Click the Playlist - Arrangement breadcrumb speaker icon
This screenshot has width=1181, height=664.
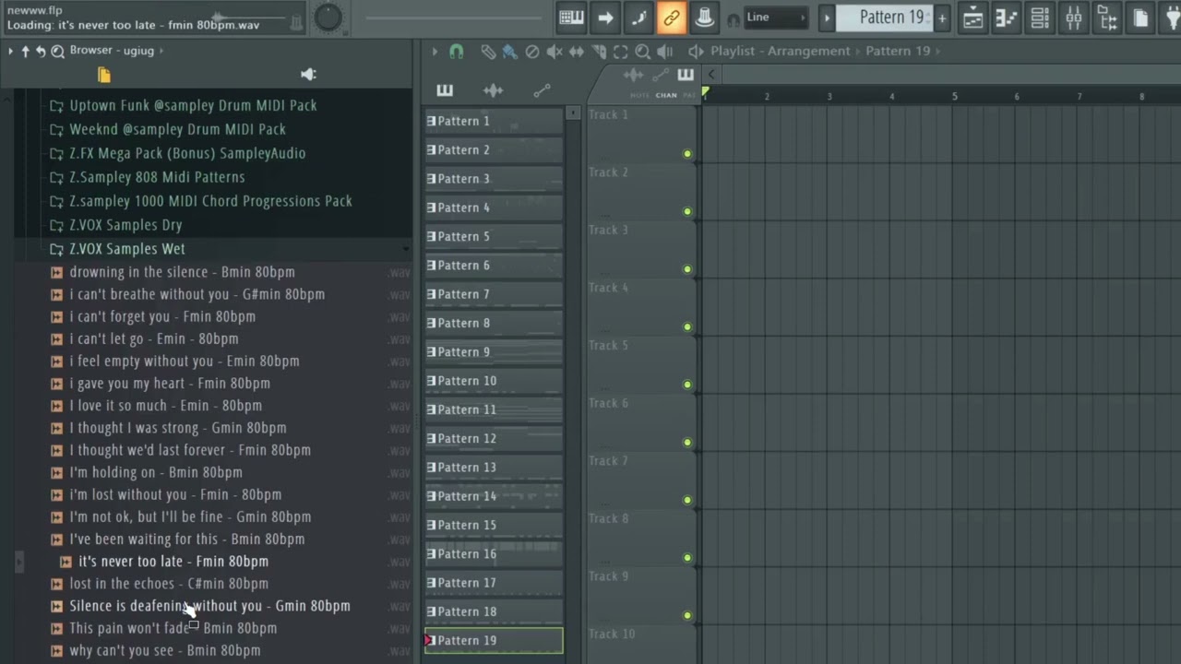pos(697,52)
